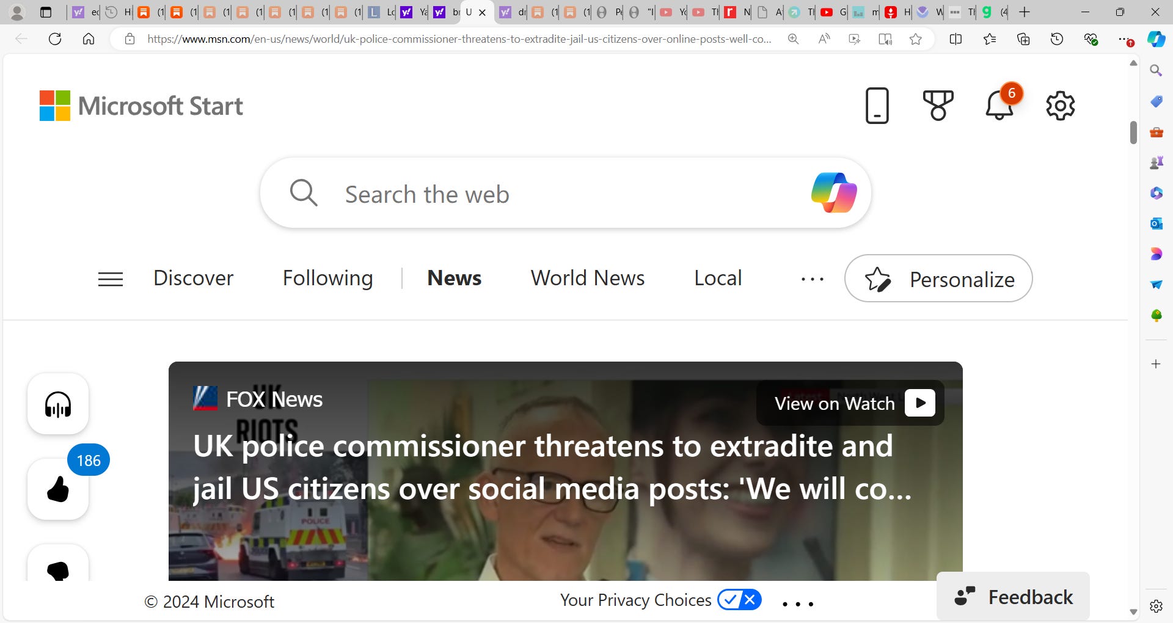This screenshot has width=1173, height=623.
Task: Open the UK police commissioner headline
Action: click(x=552, y=467)
